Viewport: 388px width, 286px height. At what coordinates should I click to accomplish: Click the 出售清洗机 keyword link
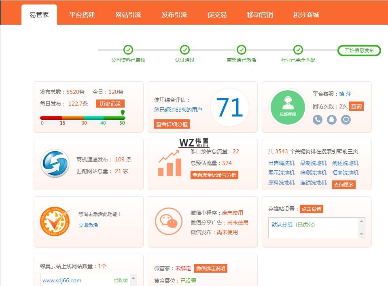pyautogui.click(x=281, y=163)
